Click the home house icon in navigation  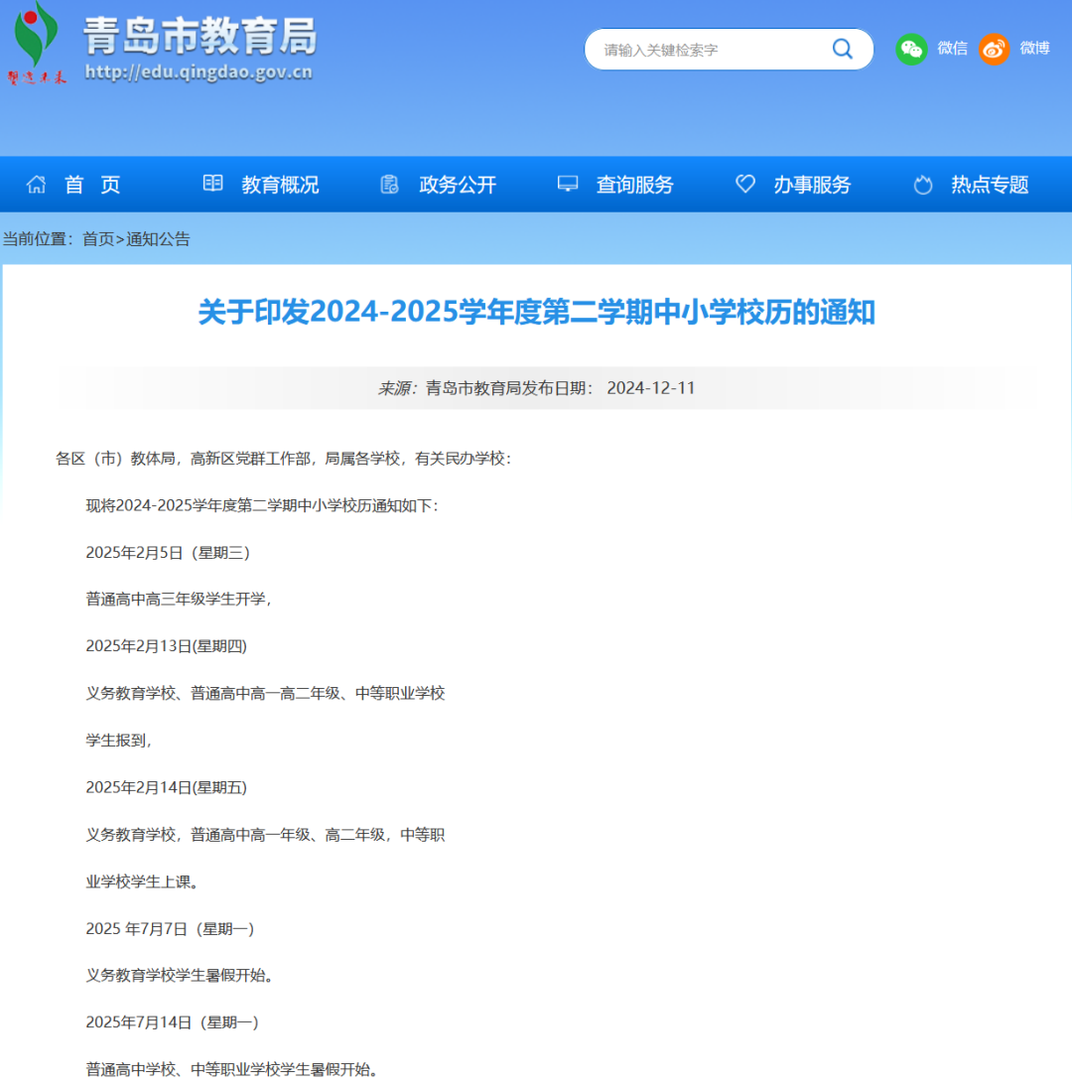(36, 185)
